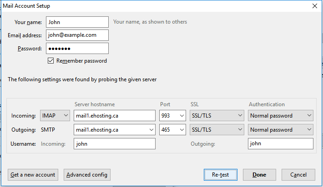Close the Mail Account Setup dialog
323x187 pixels.
314,6
